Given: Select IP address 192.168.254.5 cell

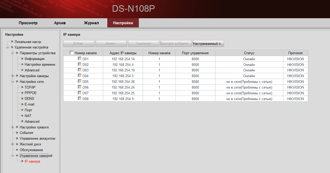Looking at the screenshot, I should click(123, 76).
